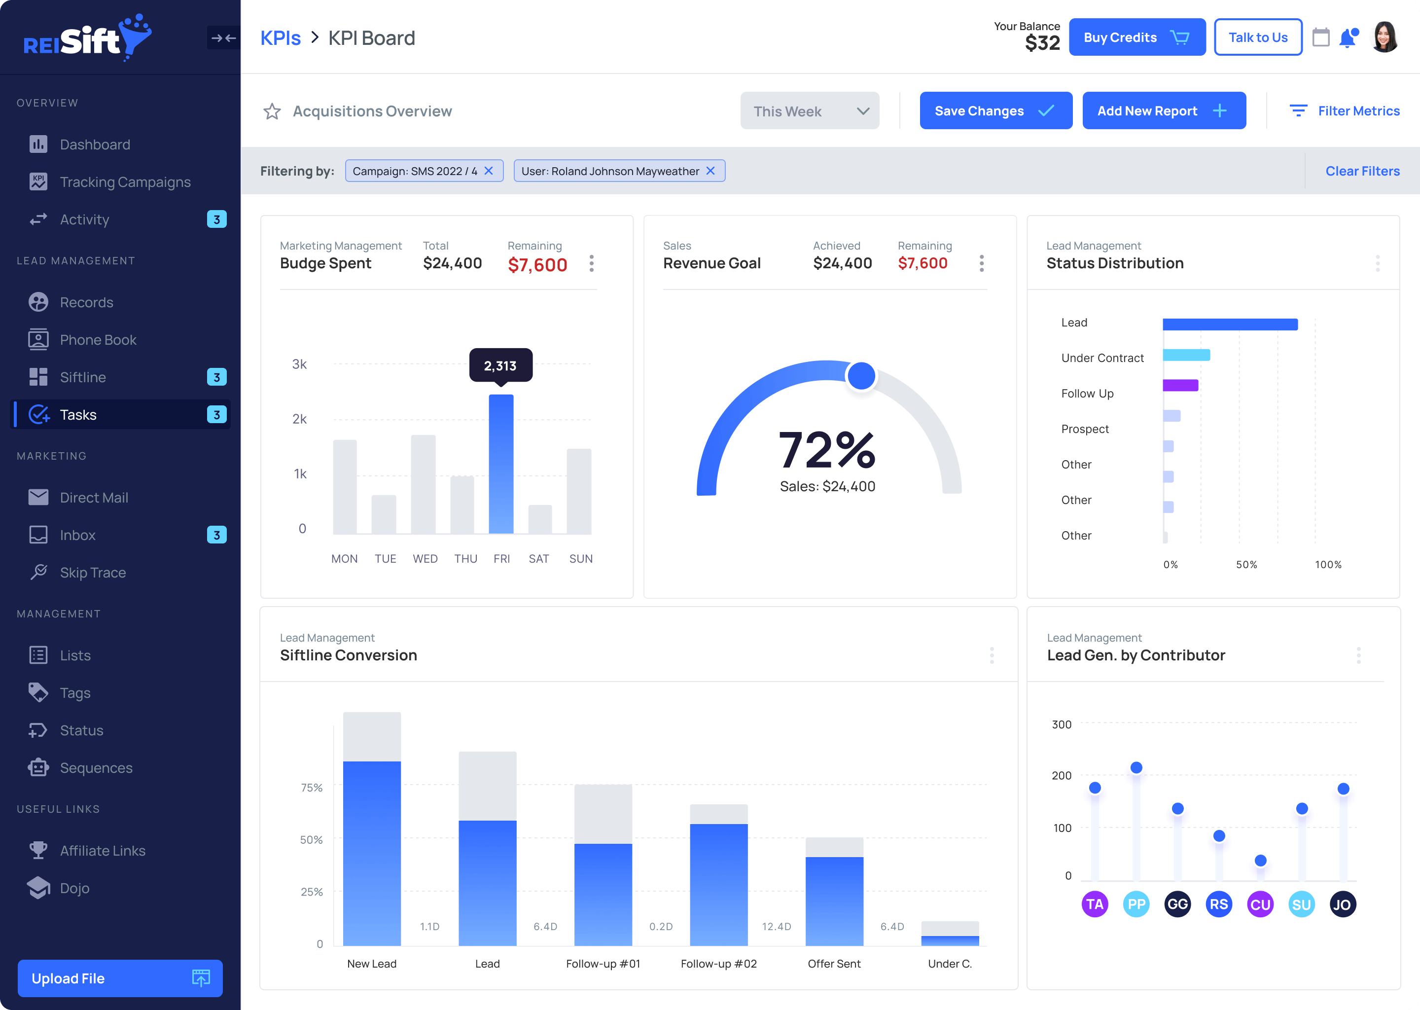The width and height of the screenshot is (1420, 1010).
Task: Open the Skip Trace sidebar item
Action: tap(93, 572)
